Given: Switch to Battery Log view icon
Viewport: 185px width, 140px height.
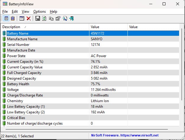Looking at the screenshot, I should coord(13,18).
